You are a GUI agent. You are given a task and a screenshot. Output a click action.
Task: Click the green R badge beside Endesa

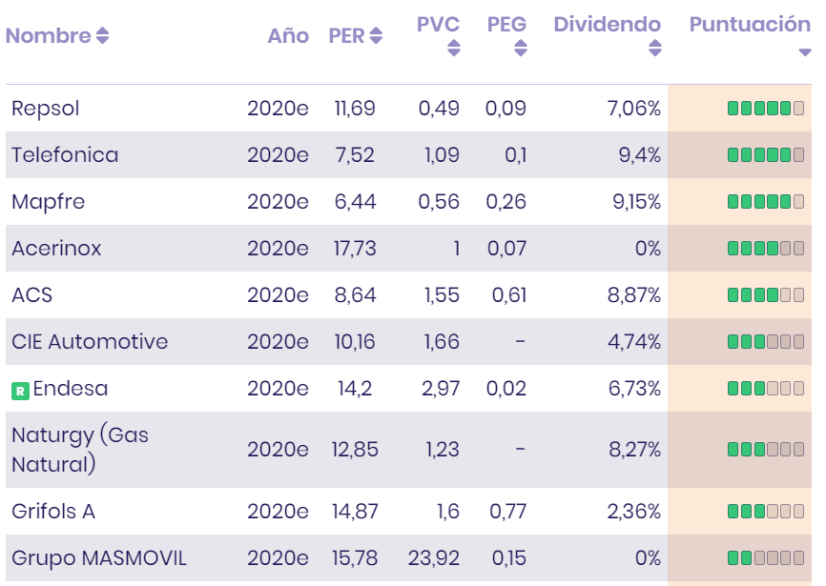point(20,390)
